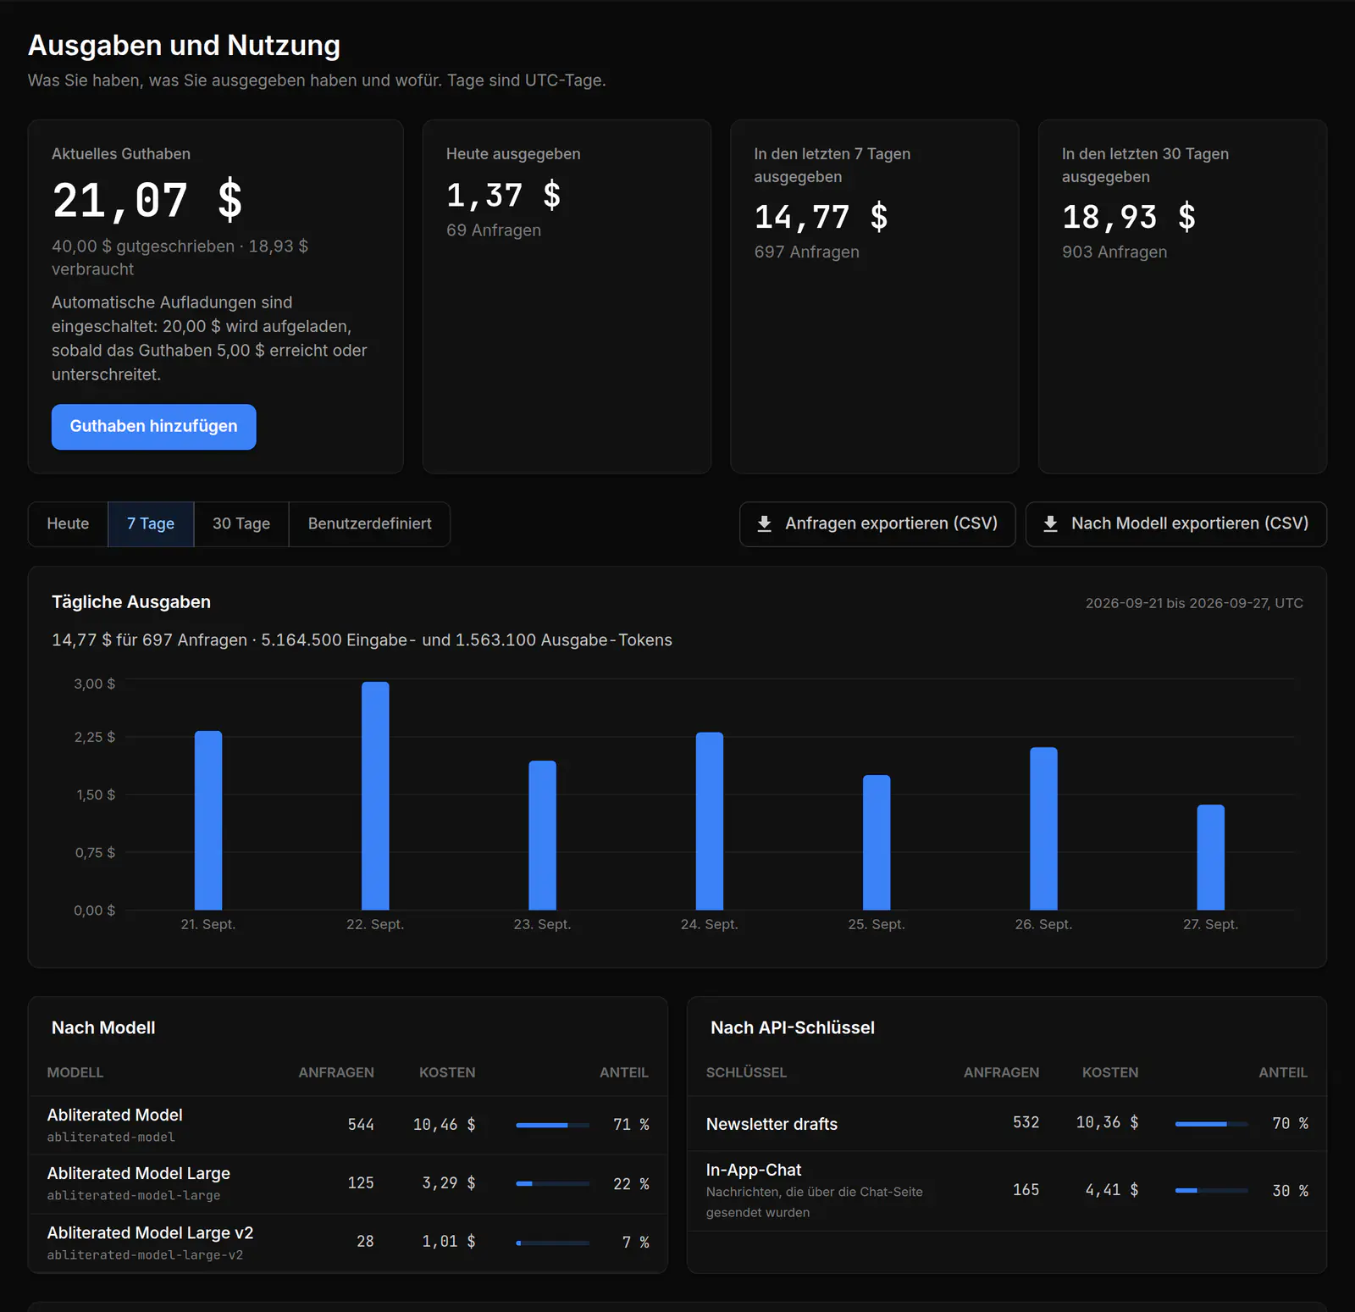Screen dimensions: 1355x1312
Task: Click download icon on Nach Modell exportieren
Action: [1050, 523]
